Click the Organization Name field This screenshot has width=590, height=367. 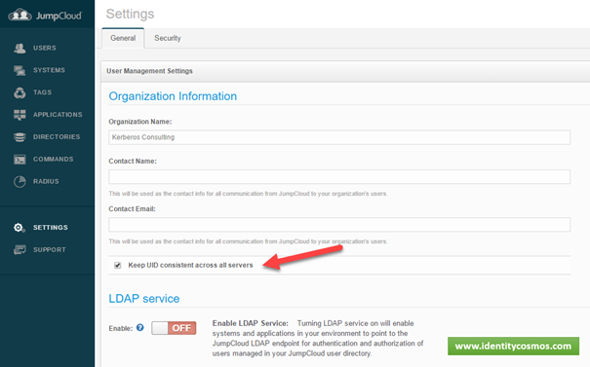coord(339,137)
